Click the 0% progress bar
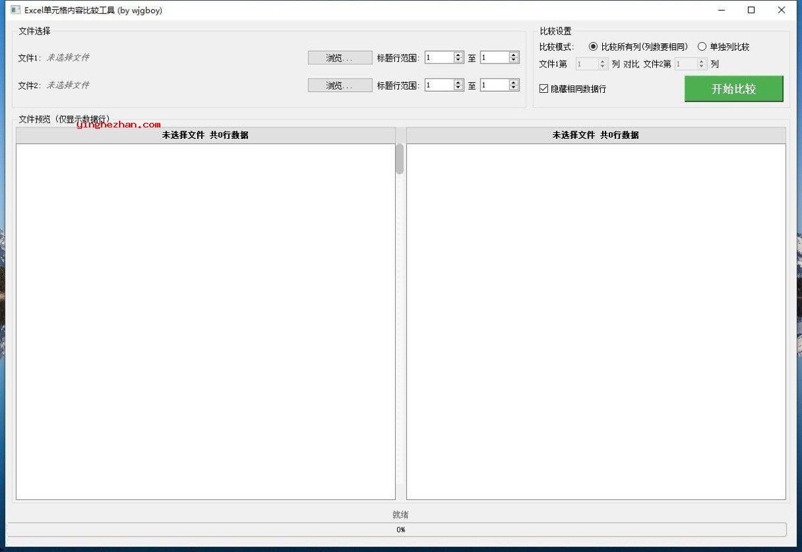 click(x=396, y=529)
